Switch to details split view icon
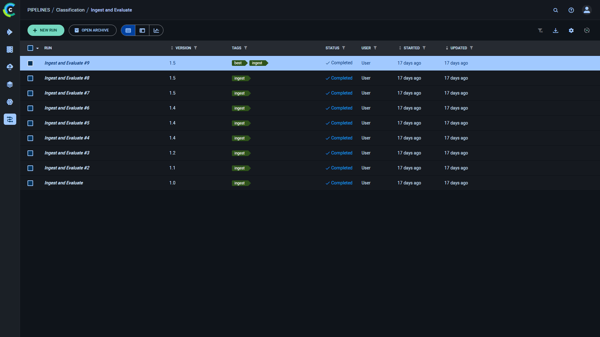Viewport: 600px width, 337px height. pos(142,30)
